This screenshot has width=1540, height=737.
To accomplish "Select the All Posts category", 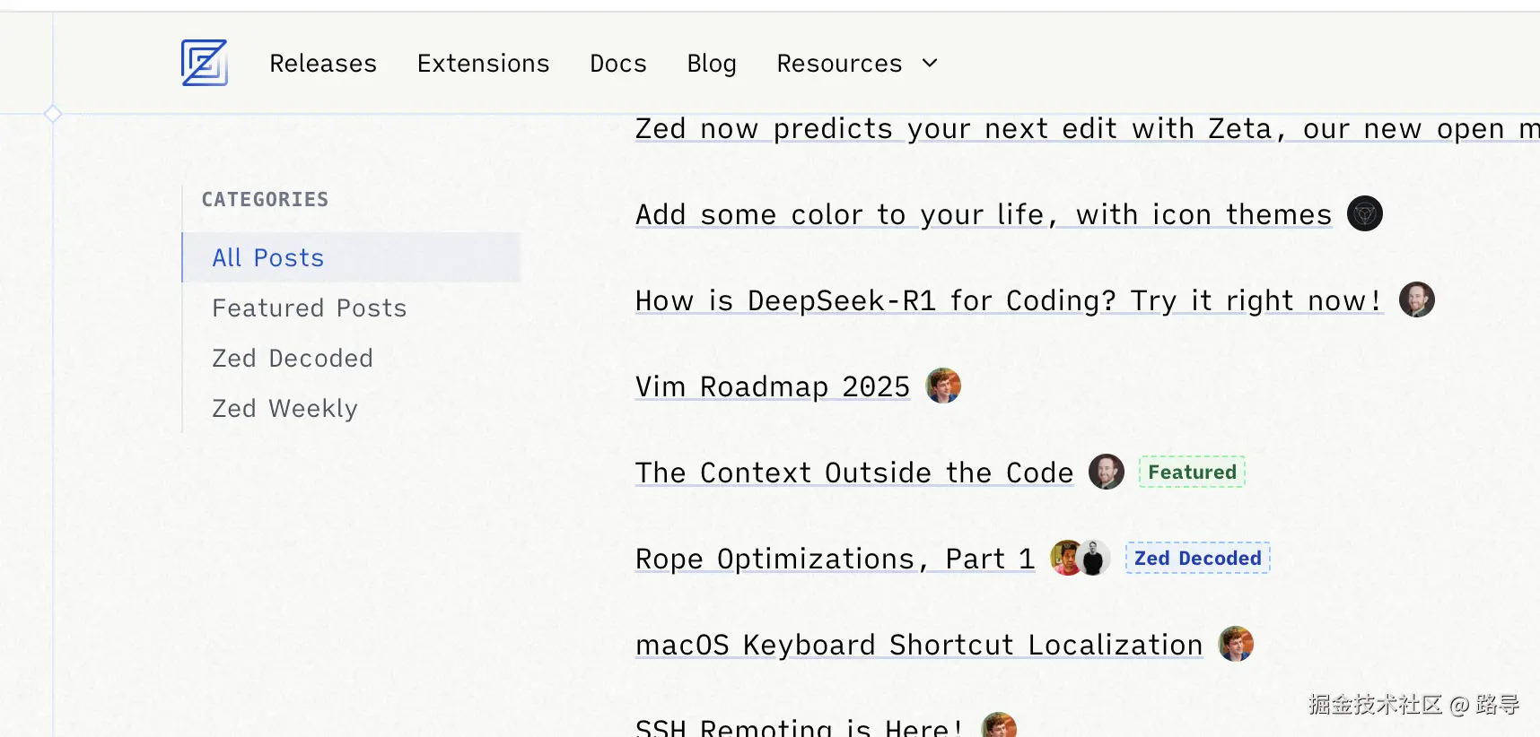I will [x=267, y=258].
